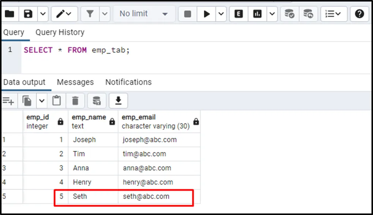373x215 pixels.
Task: Select the emp_email column header
Action: [x=156, y=122]
